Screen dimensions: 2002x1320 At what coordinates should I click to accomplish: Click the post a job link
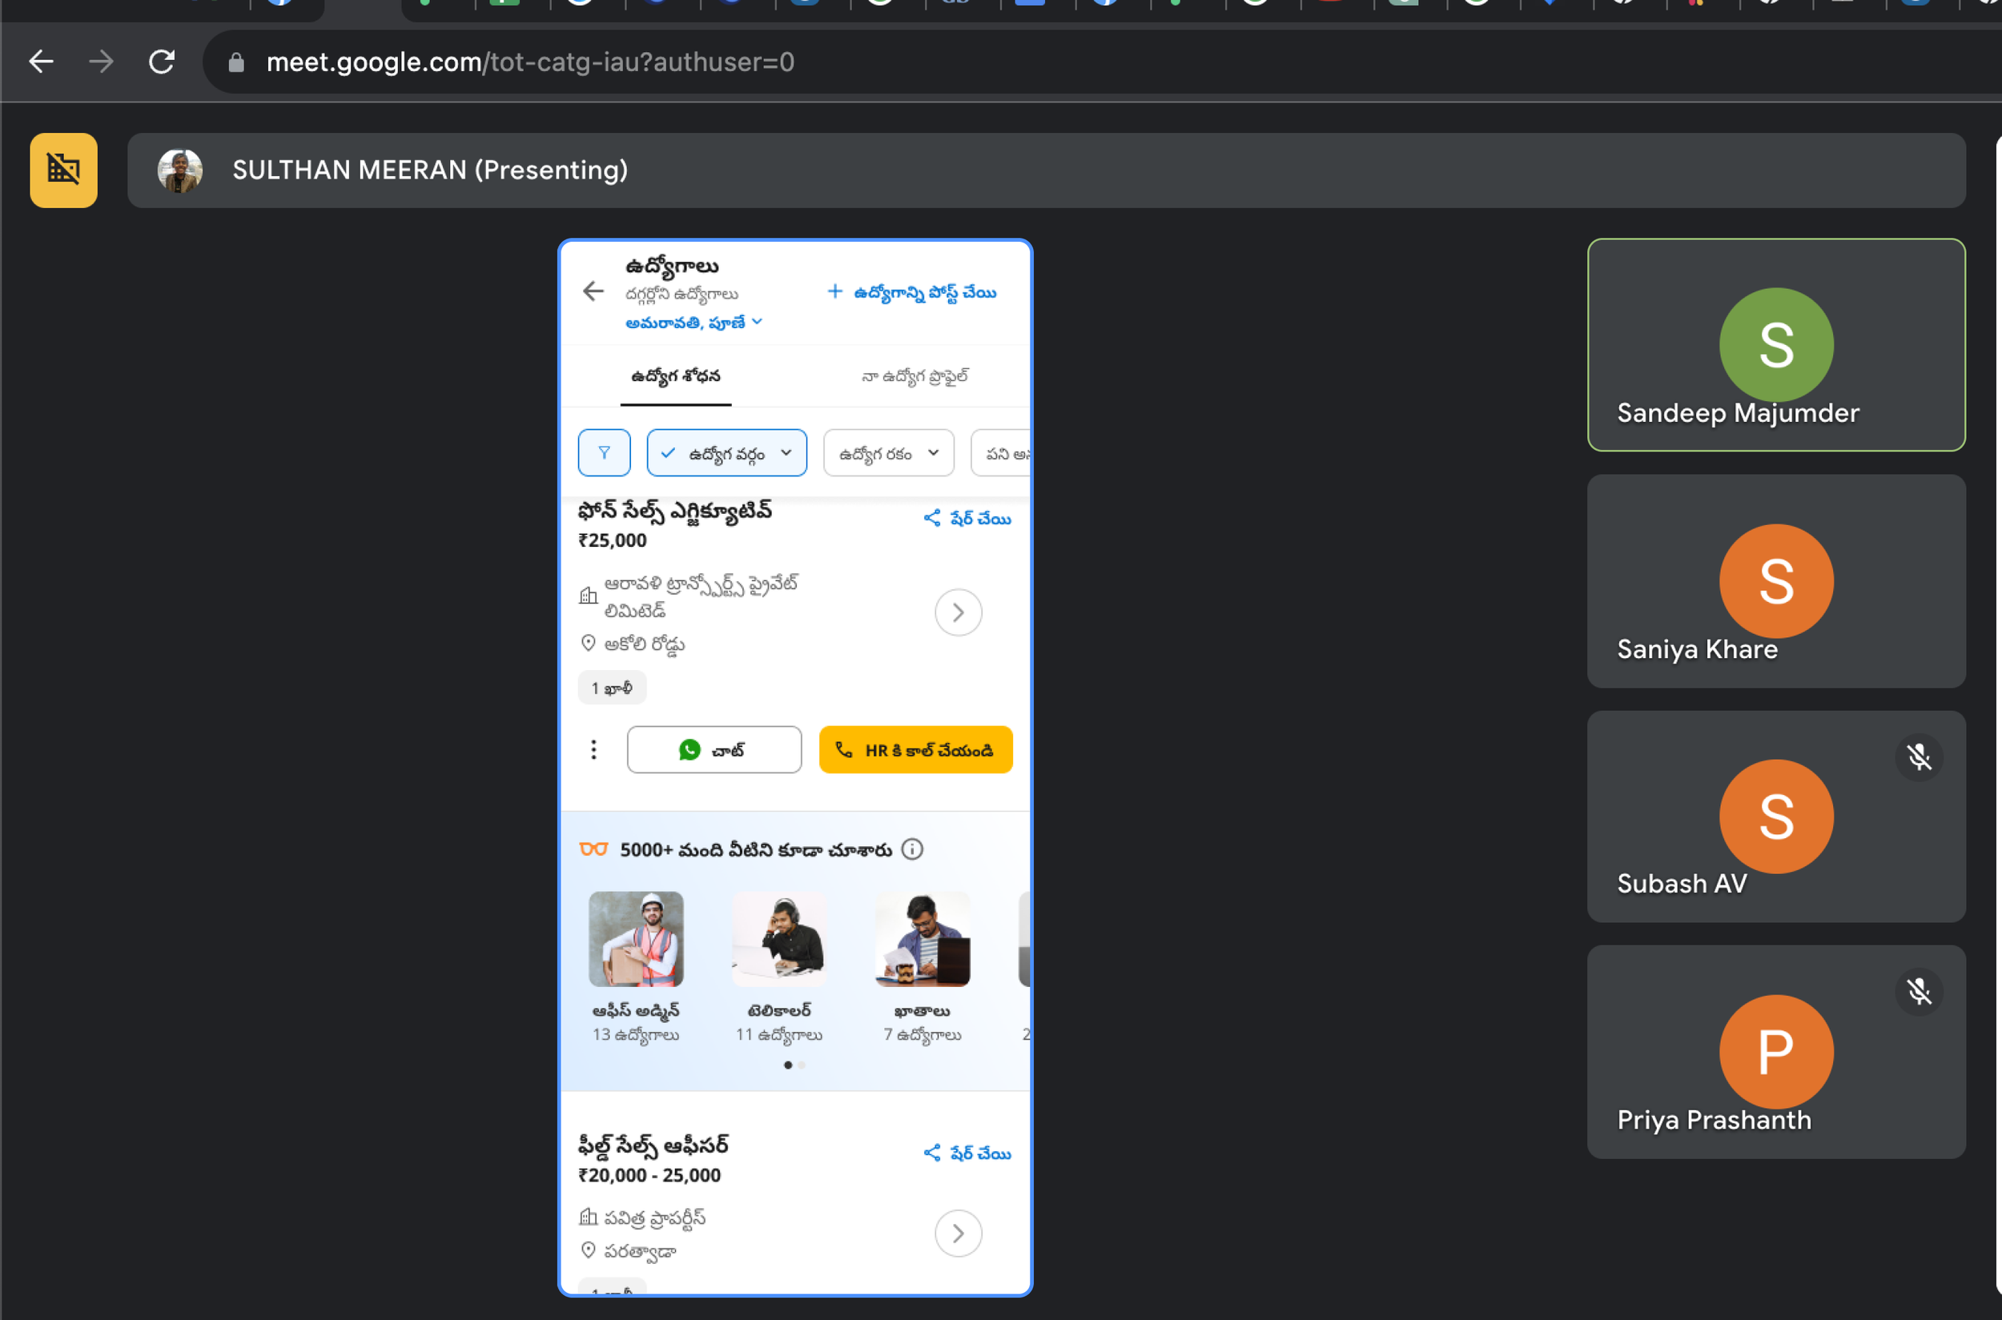point(912,292)
